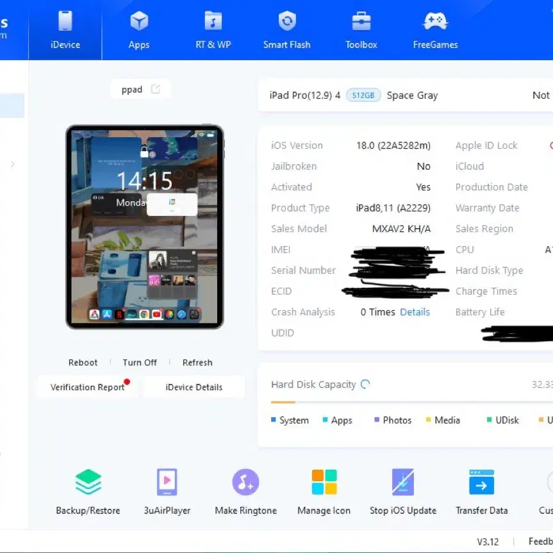Open the Toolbox tab

361,30
